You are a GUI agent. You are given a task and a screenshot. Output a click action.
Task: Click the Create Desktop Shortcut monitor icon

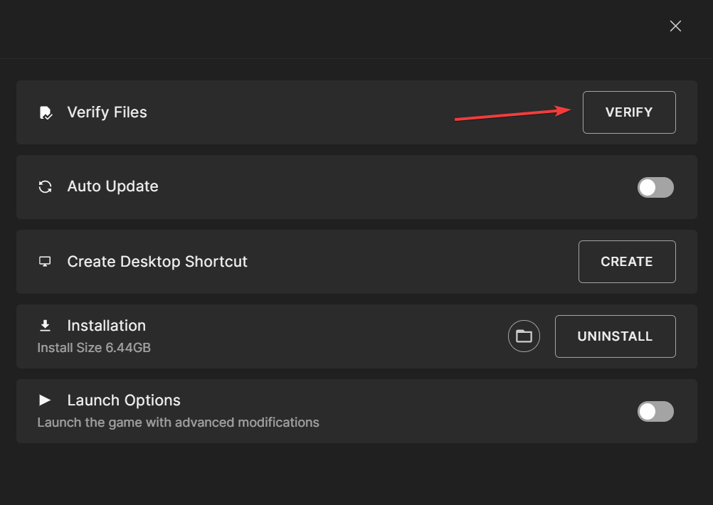(x=45, y=261)
